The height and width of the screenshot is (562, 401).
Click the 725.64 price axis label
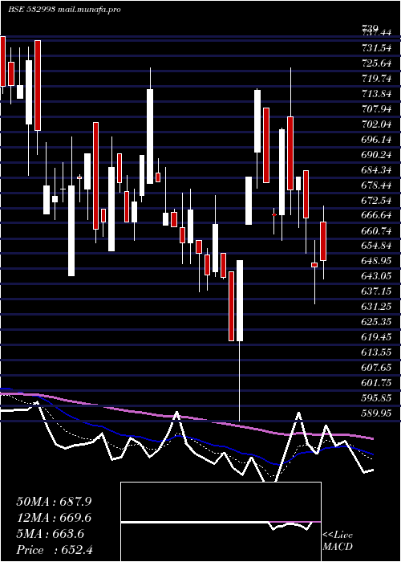coord(376,63)
